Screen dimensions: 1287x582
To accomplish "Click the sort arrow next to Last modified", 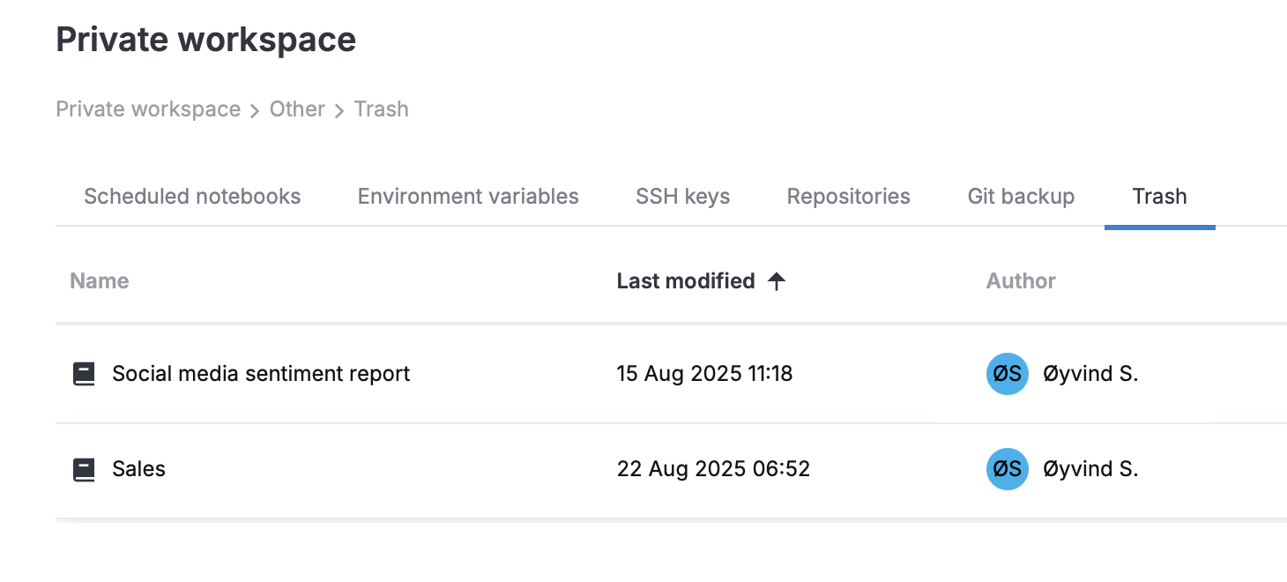I will click(x=777, y=281).
